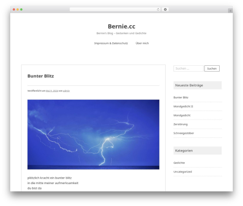Focus the Suchen search field
The width and height of the screenshot is (243, 206).
189,69
